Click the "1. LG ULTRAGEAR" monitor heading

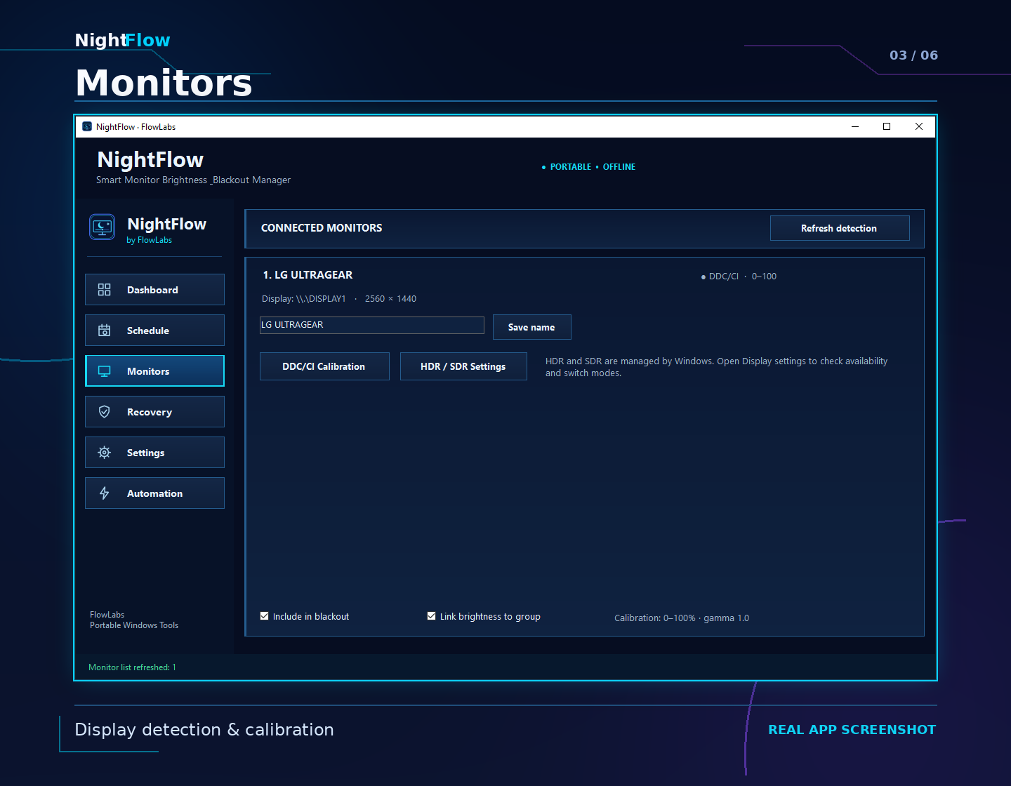[308, 275]
